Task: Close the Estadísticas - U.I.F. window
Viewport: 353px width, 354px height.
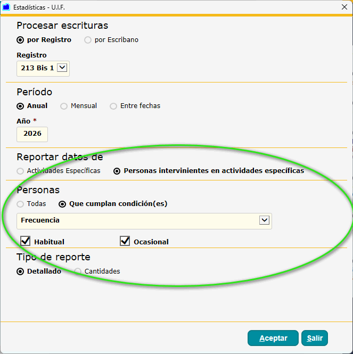Action: [x=344, y=7]
